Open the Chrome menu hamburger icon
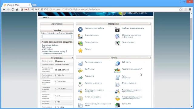Viewport: 194px width, 109px height. [x=190, y=9]
